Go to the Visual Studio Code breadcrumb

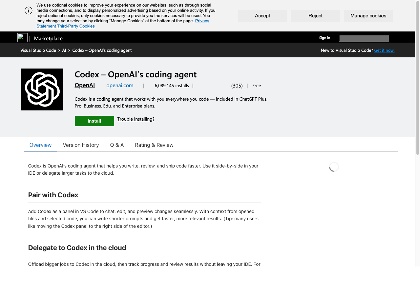[38, 50]
